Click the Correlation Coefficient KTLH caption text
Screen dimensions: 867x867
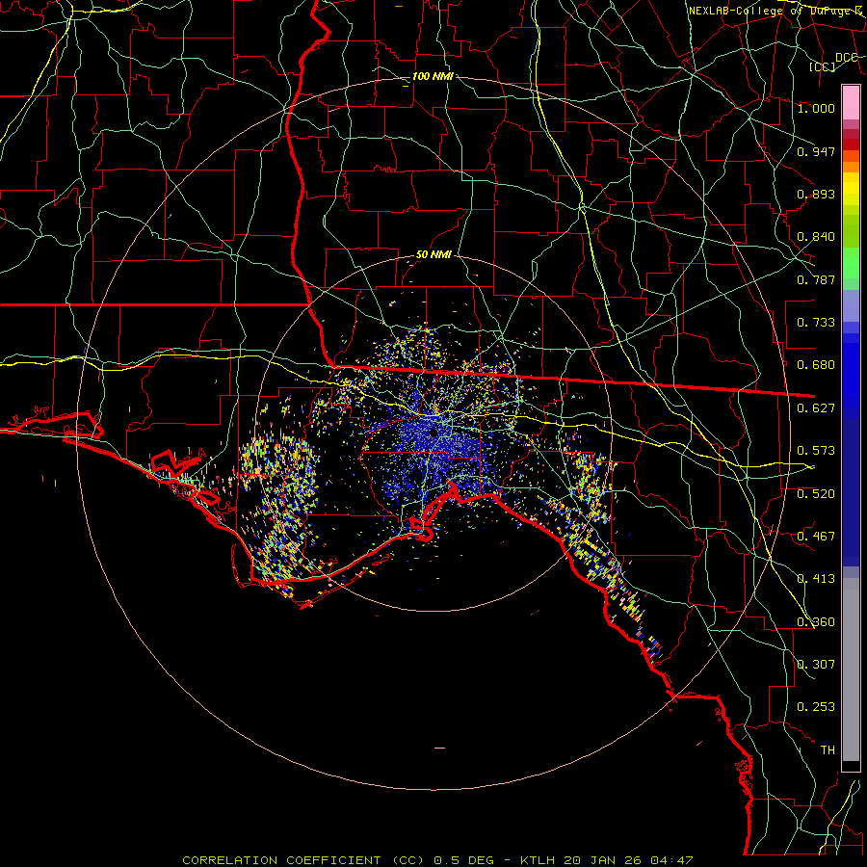[437, 860]
